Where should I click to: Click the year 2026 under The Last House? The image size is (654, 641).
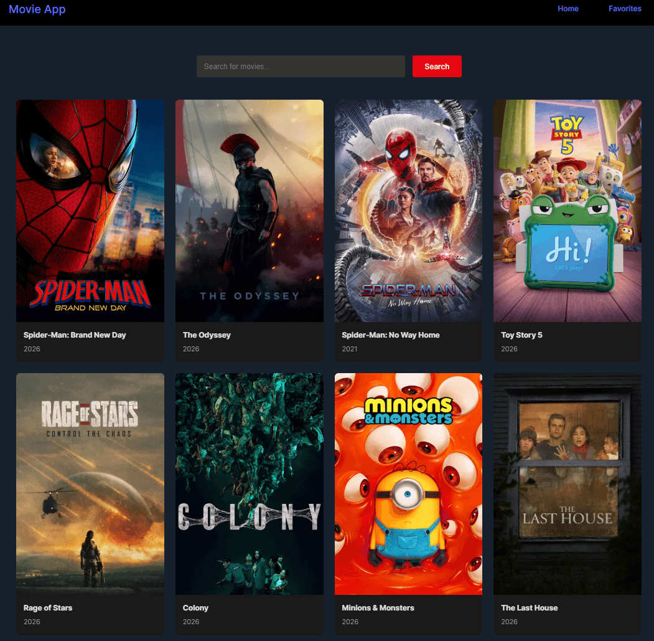point(509,622)
